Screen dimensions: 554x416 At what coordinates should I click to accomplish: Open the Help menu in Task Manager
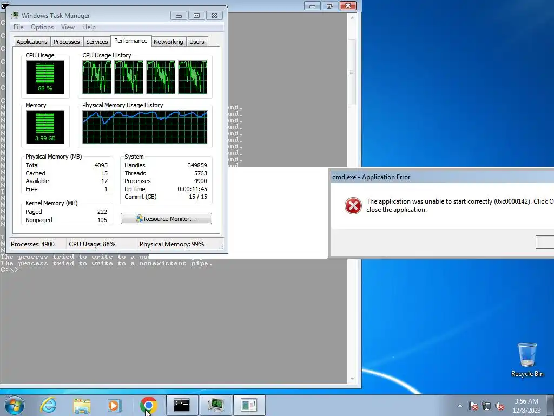[x=89, y=27]
